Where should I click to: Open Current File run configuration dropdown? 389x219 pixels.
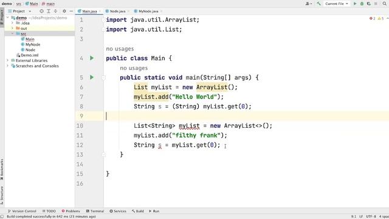coord(336,4)
